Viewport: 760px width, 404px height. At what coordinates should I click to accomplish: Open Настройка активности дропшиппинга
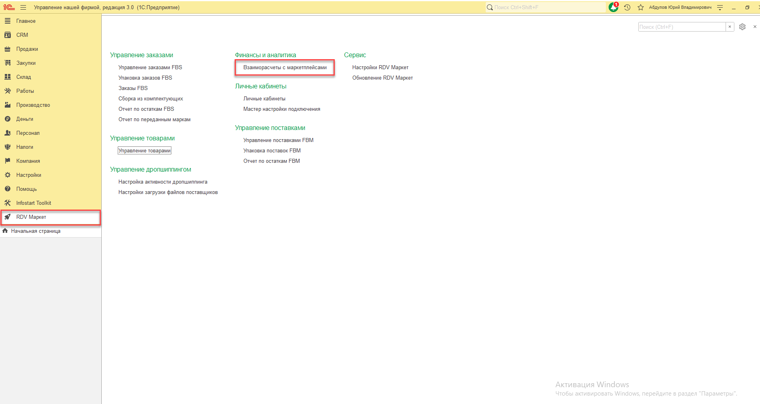163,182
